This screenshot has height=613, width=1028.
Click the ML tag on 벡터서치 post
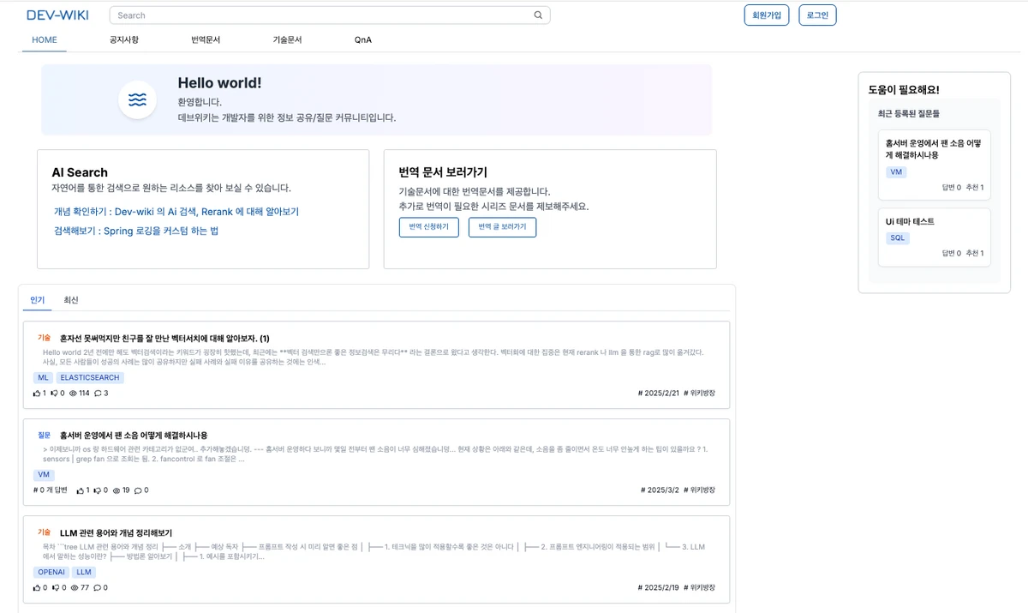(x=43, y=377)
